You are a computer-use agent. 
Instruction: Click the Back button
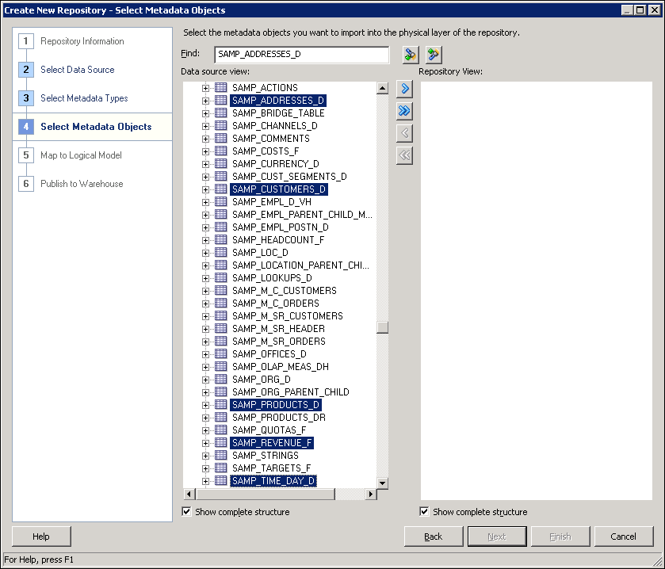(433, 537)
